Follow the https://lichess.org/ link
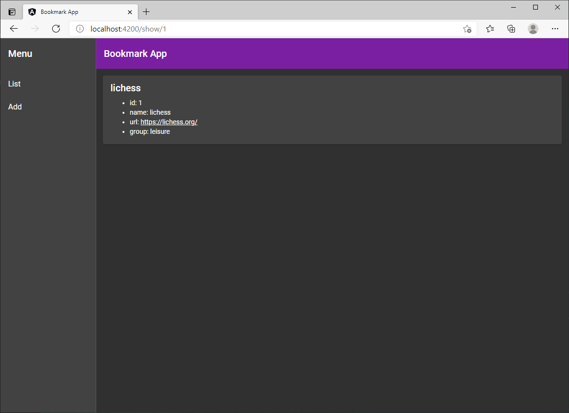The image size is (569, 413). tap(169, 122)
